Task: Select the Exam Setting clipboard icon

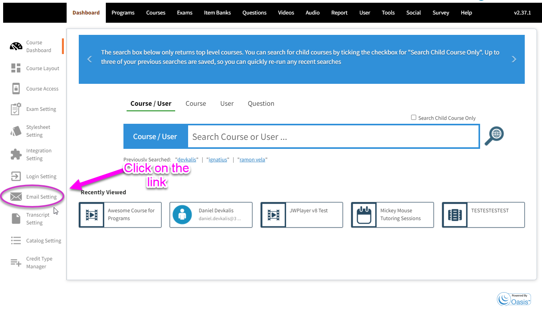Action: click(x=16, y=109)
